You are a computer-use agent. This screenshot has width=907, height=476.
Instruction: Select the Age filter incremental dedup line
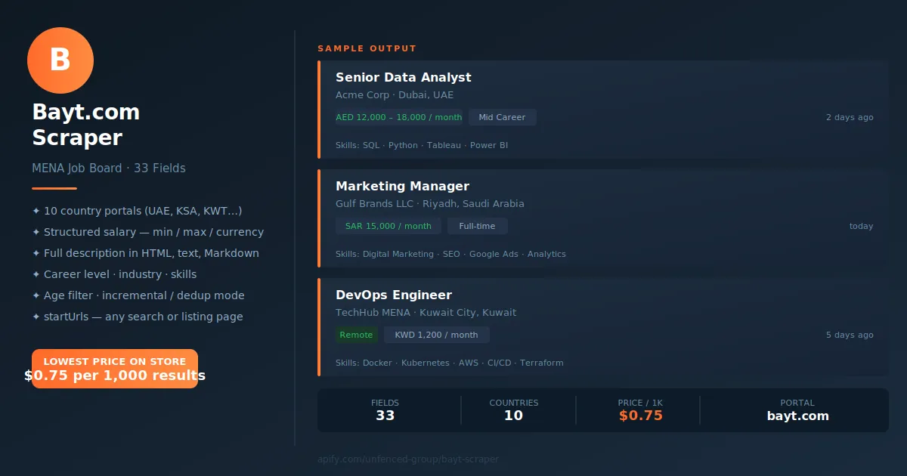coord(138,295)
